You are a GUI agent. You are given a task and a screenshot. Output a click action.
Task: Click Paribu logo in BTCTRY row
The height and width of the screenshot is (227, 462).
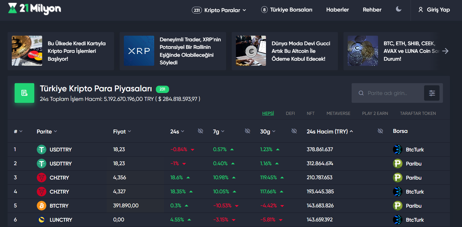click(398, 206)
